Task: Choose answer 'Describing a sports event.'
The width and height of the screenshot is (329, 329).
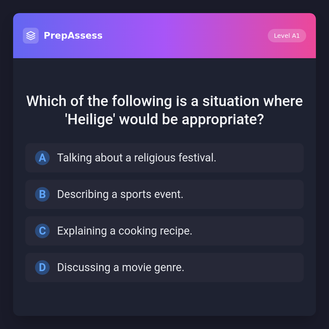Action: (120, 194)
